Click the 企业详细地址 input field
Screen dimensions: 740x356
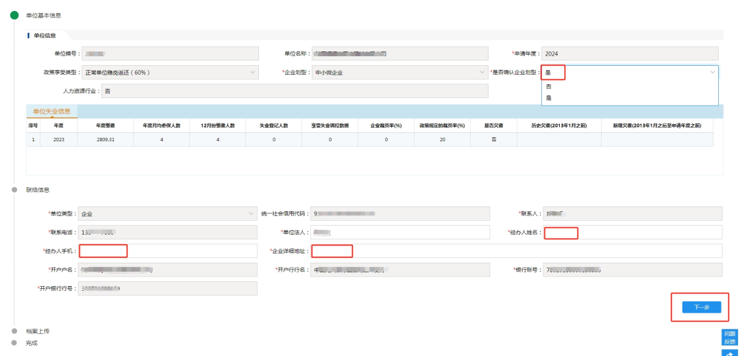516,251
